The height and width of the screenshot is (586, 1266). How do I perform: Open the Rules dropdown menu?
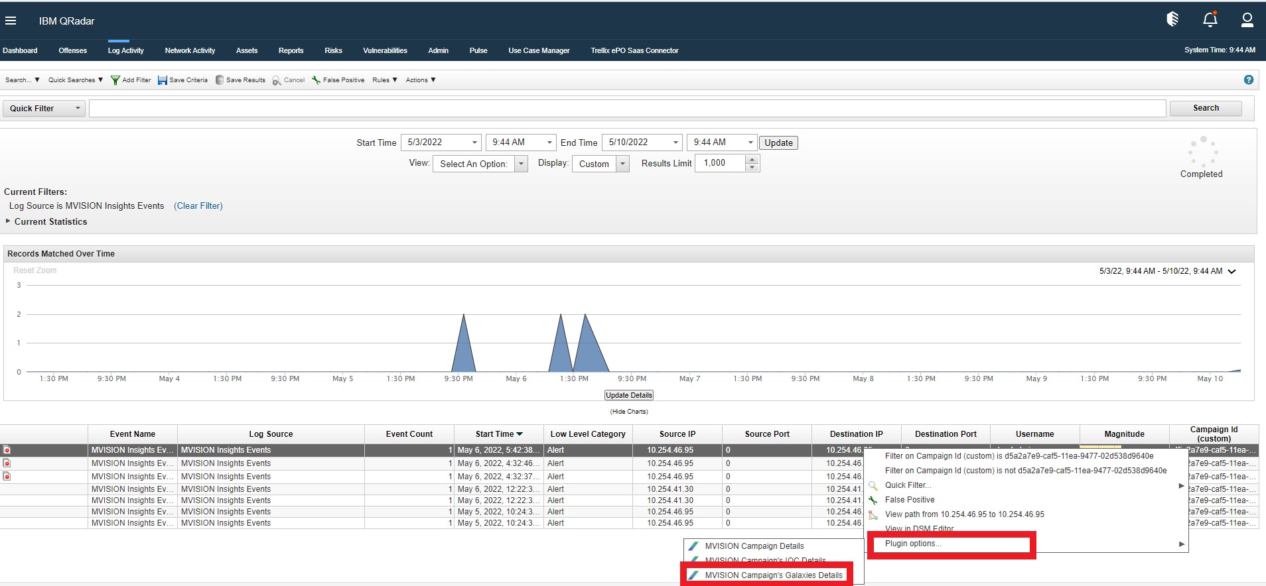(385, 80)
